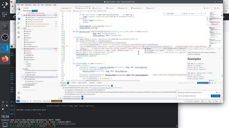Open the Accounts menu in the activity bar
The height and width of the screenshot is (128, 229).
point(19,93)
